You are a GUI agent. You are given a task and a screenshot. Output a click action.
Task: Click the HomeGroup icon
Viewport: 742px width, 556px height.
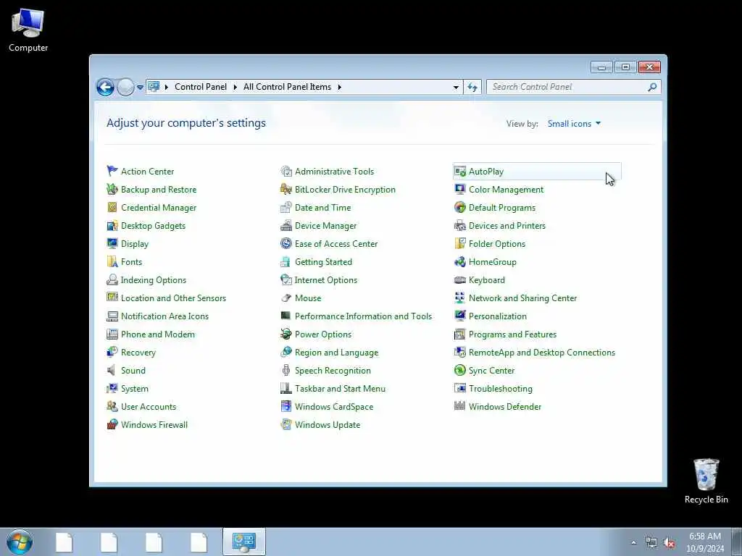(x=460, y=261)
